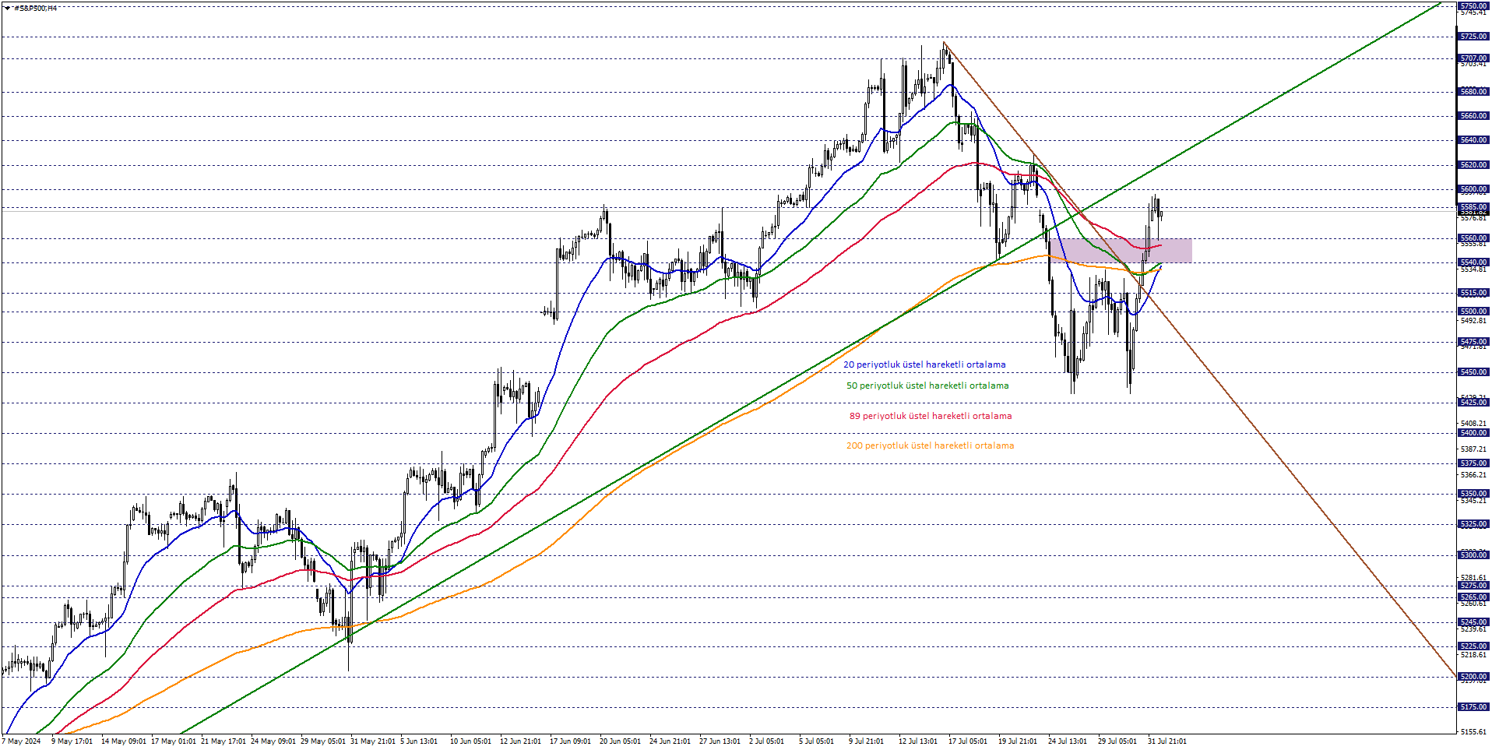Image resolution: width=1492 pixels, height=750 pixels.
Task: Click the 31 Jul 21:01 time axis label
Action: (1167, 741)
